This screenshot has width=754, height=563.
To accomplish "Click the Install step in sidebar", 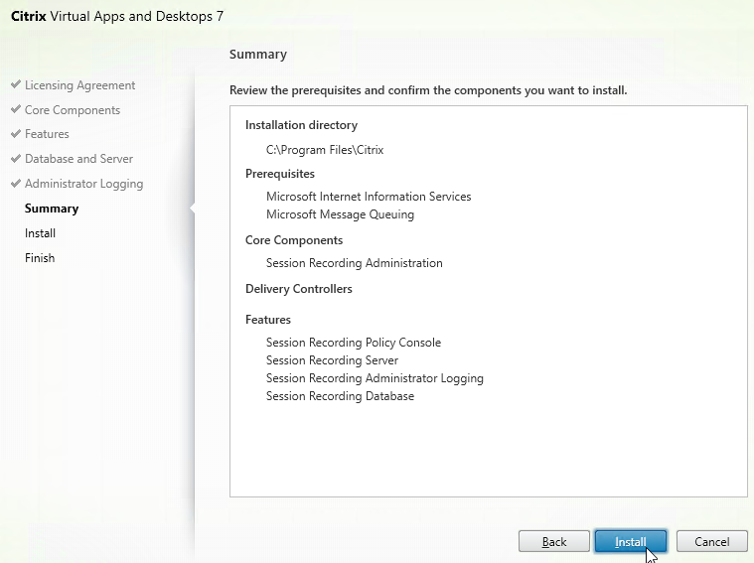I will click(40, 233).
